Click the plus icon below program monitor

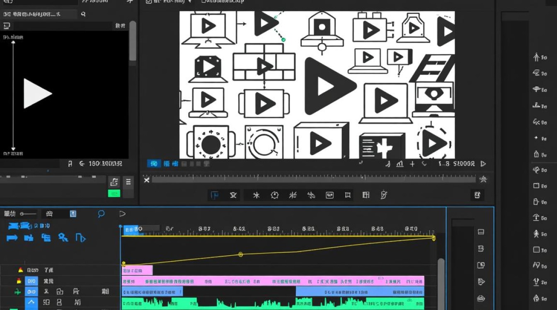tap(412, 164)
